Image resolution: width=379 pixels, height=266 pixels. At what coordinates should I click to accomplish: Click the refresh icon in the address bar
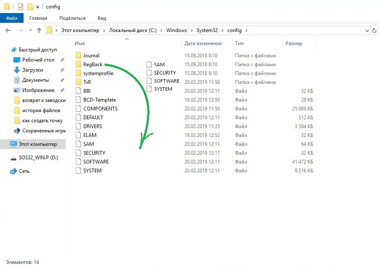(374, 30)
